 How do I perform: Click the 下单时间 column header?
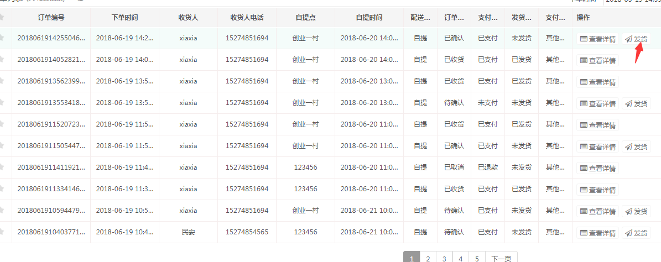click(x=124, y=18)
